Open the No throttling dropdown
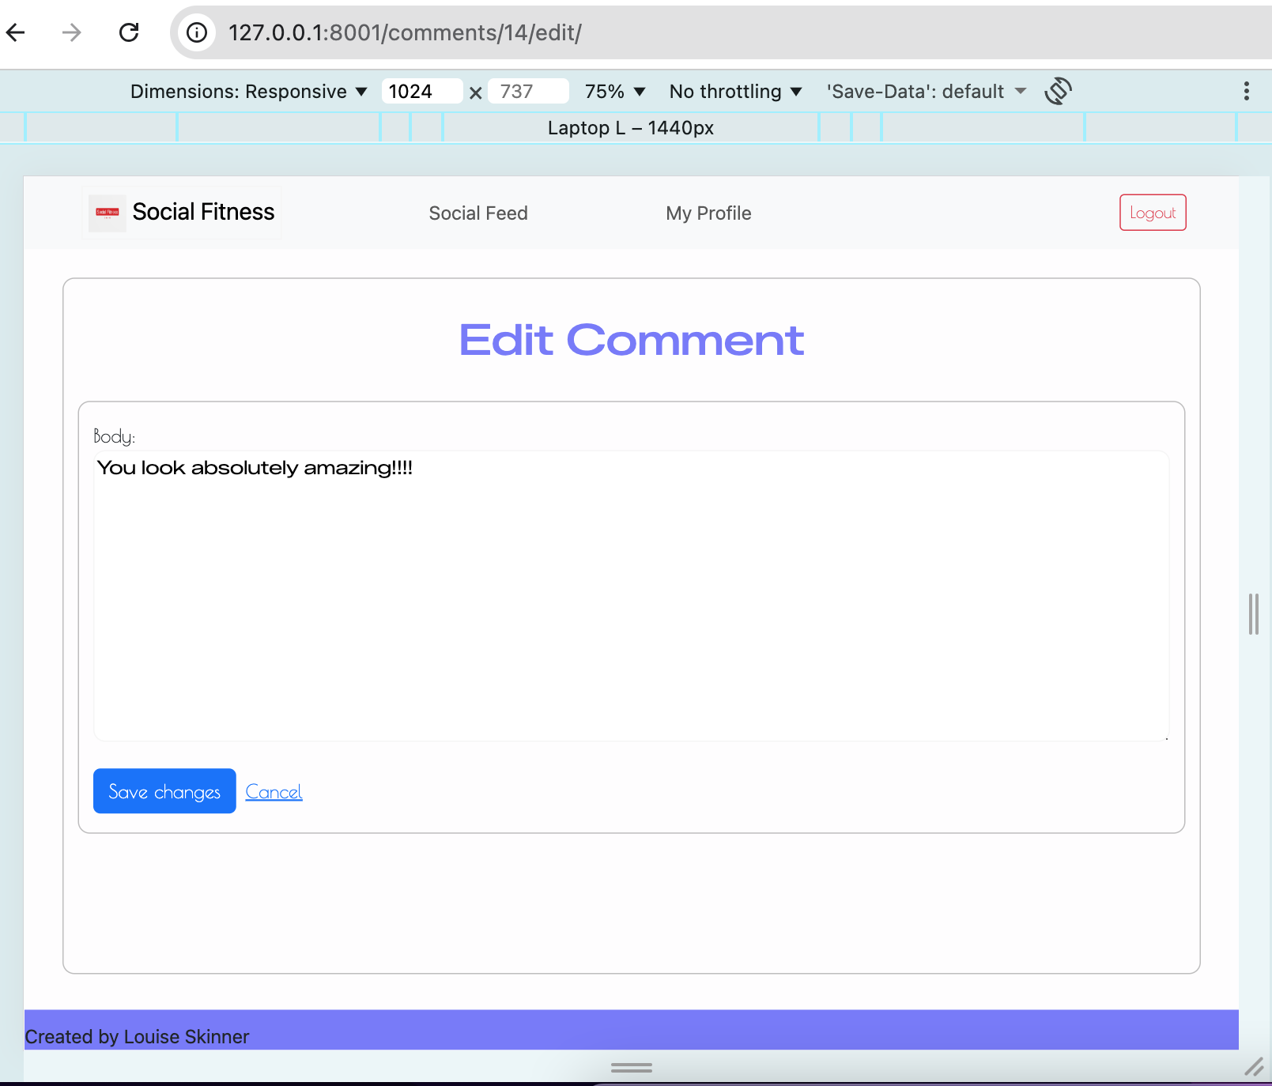This screenshot has height=1086, width=1272. (734, 91)
